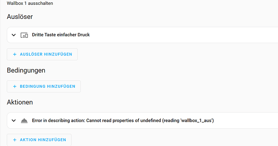Click the service call bell icon
278x146 pixels.
pos(24,121)
